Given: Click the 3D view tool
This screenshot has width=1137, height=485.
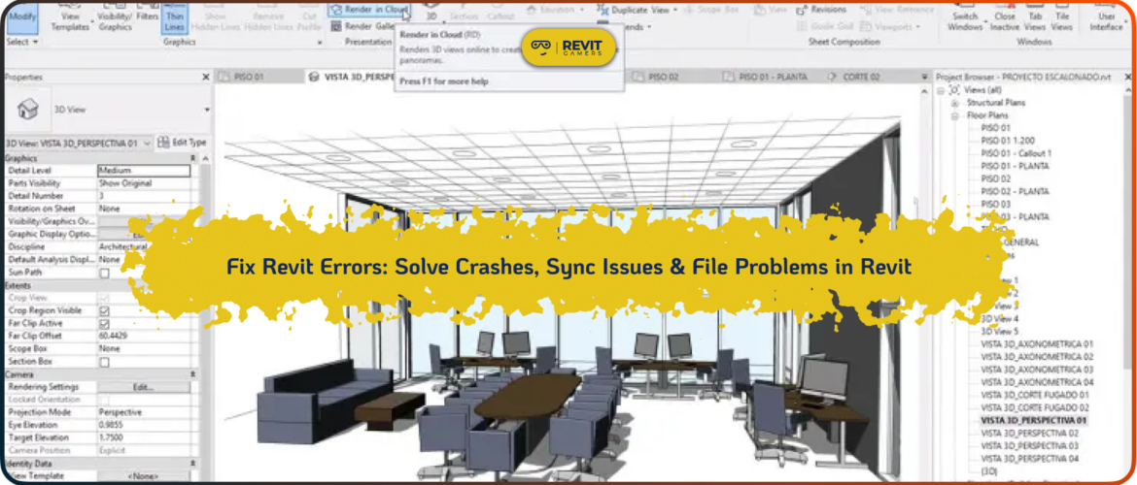Looking at the screenshot, I should (431, 14).
